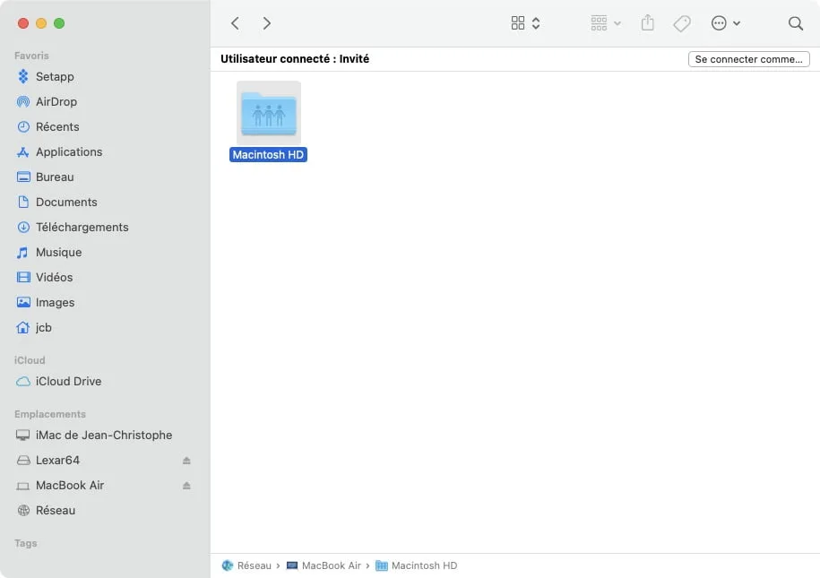Open Setapp in sidebar
The height and width of the screenshot is (578, 820).
point(55,76)
